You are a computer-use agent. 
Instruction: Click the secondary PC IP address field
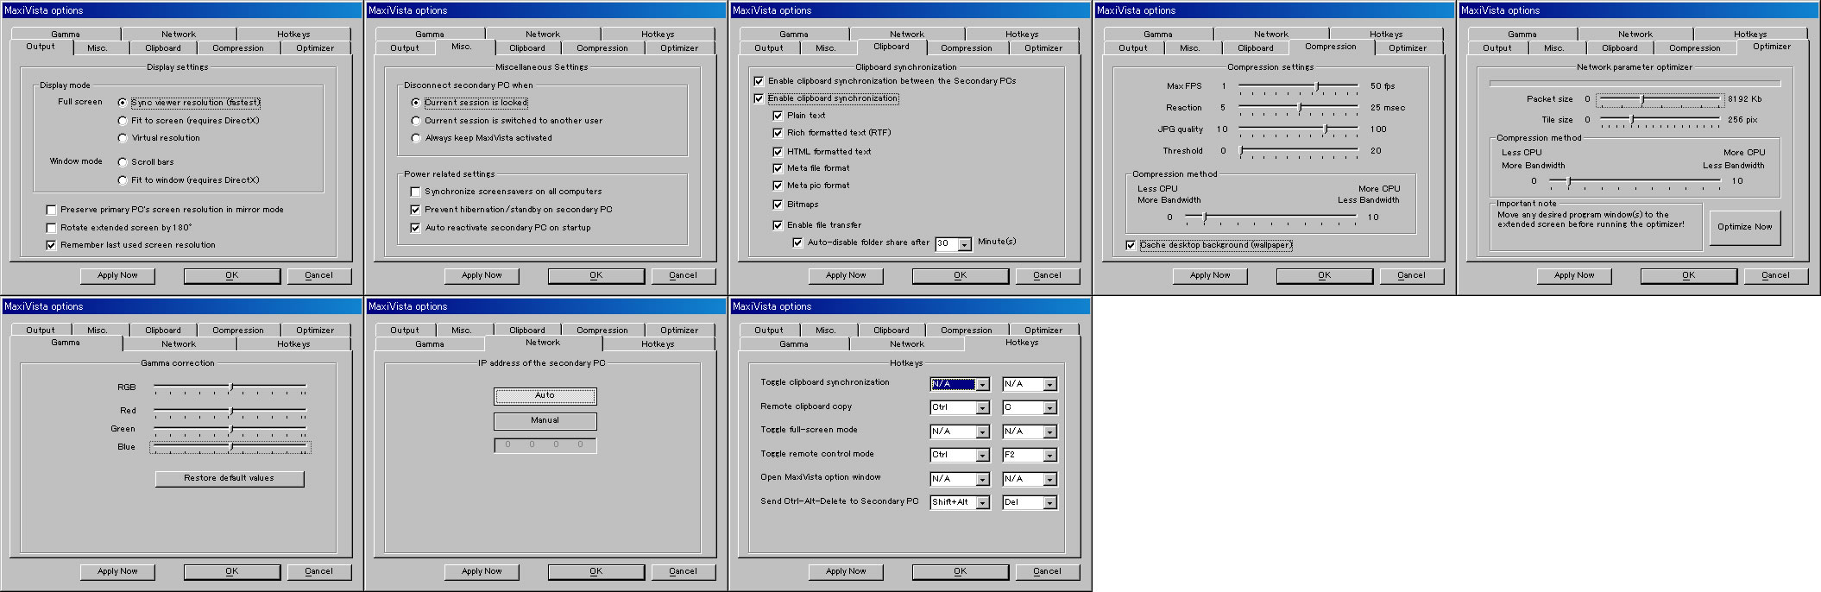tap(545, 445)
